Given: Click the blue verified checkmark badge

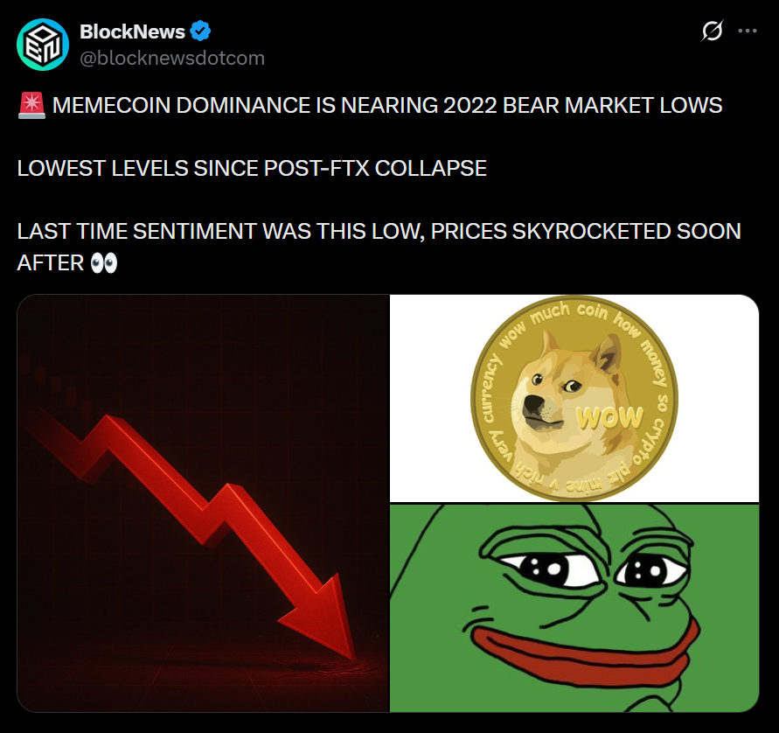Looking at the screenshot, I should pyautogui.click(x=200, y=31).
